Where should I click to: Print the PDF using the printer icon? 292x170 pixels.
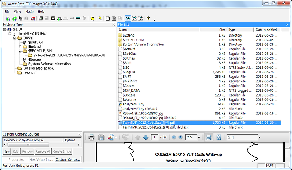point(91,138)
